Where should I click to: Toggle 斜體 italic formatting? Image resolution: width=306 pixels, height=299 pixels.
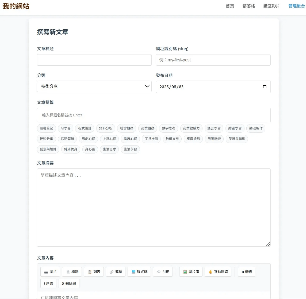point(48,284)
